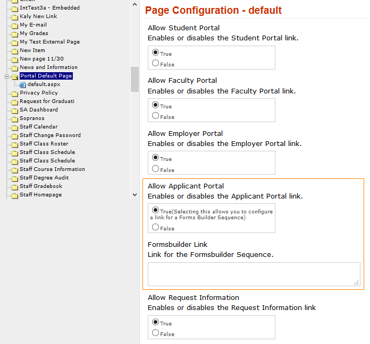Open the Staff Calendar tree item
The width and height of the screenshot is (370, 344).
click(38, 127)
